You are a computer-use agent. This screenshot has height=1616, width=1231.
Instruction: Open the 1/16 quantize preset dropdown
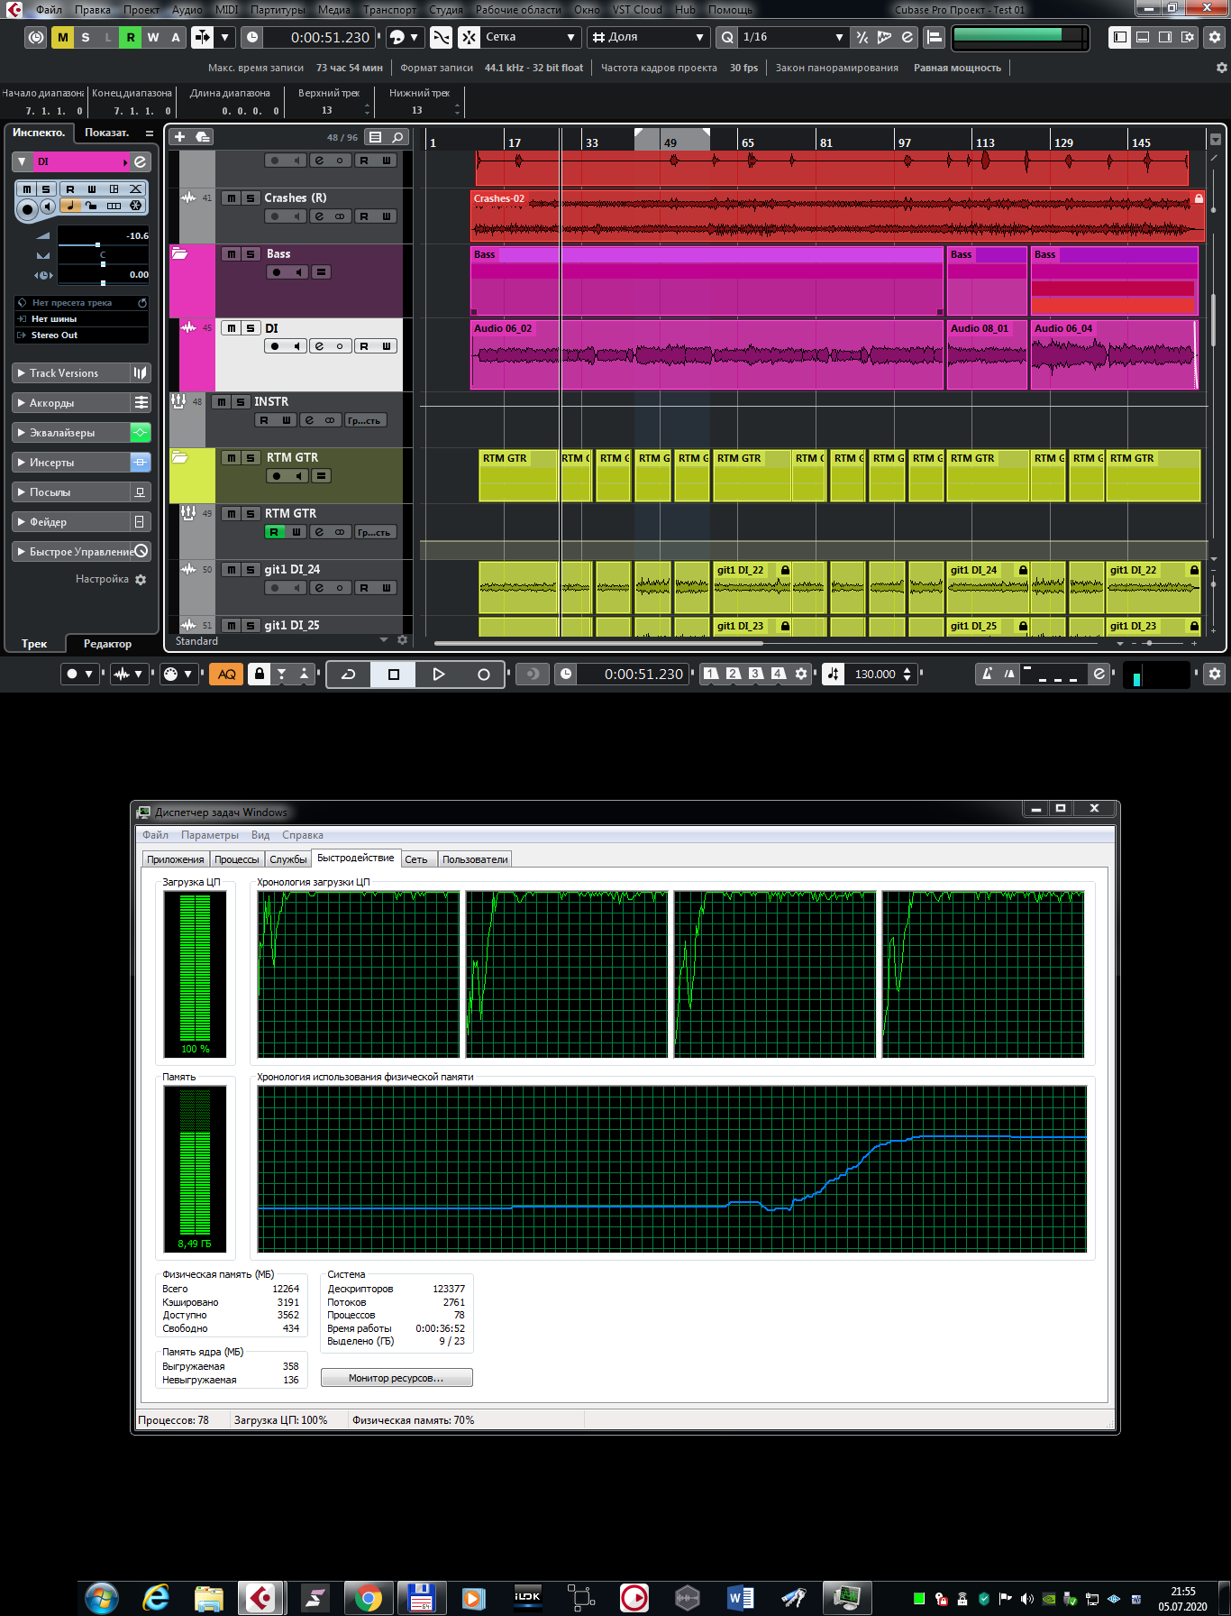pyautogui.click(x=792, y=37)
